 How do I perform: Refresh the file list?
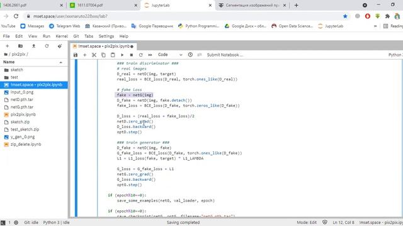tap(47, 46)
